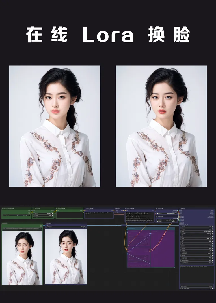This screenshot has height=303, width=216.
Task: Click right arrow to increase steps value 20
Action: (x=213, y=235)
